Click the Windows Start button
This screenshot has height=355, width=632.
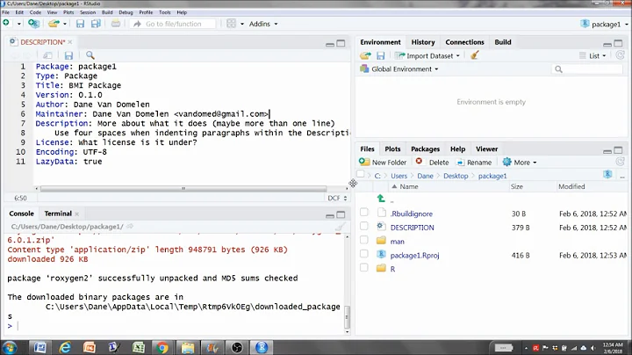pos(10,347)
